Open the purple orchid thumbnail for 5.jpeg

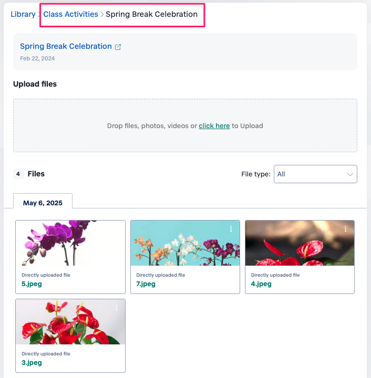click(70, 243)
